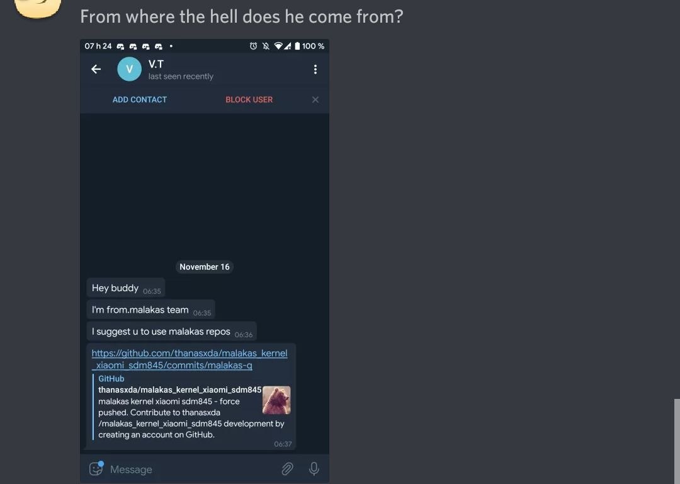
Task: Click ADD CONTACT button
Action: (x=140, y=100)
